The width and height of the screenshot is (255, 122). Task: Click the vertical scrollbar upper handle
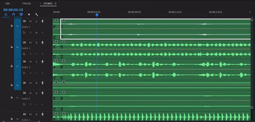click(x=252, y=20)
